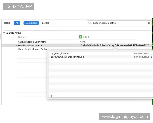Select the Always Search User Paths setting
153x123 pixels.
coord(32,42)
